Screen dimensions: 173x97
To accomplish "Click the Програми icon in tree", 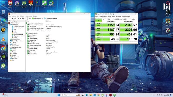I will click(x=11, y=54).
